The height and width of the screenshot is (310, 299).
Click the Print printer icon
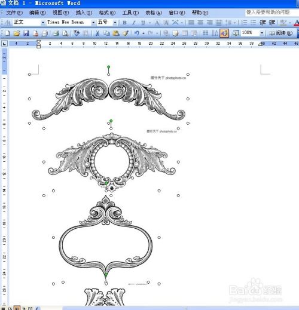tap(56, 33)
